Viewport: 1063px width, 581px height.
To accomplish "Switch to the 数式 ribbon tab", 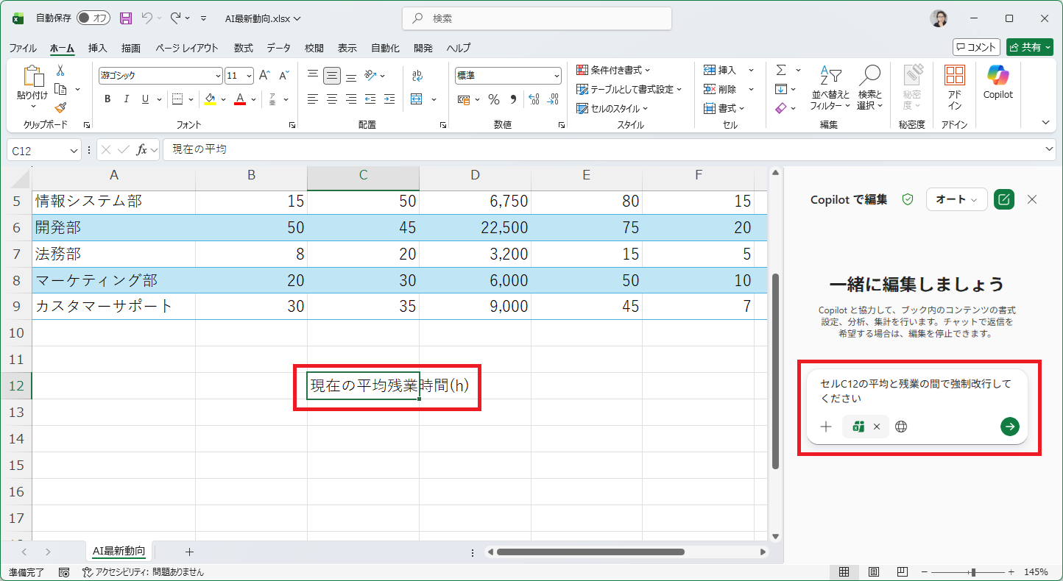I will (243, 48).
